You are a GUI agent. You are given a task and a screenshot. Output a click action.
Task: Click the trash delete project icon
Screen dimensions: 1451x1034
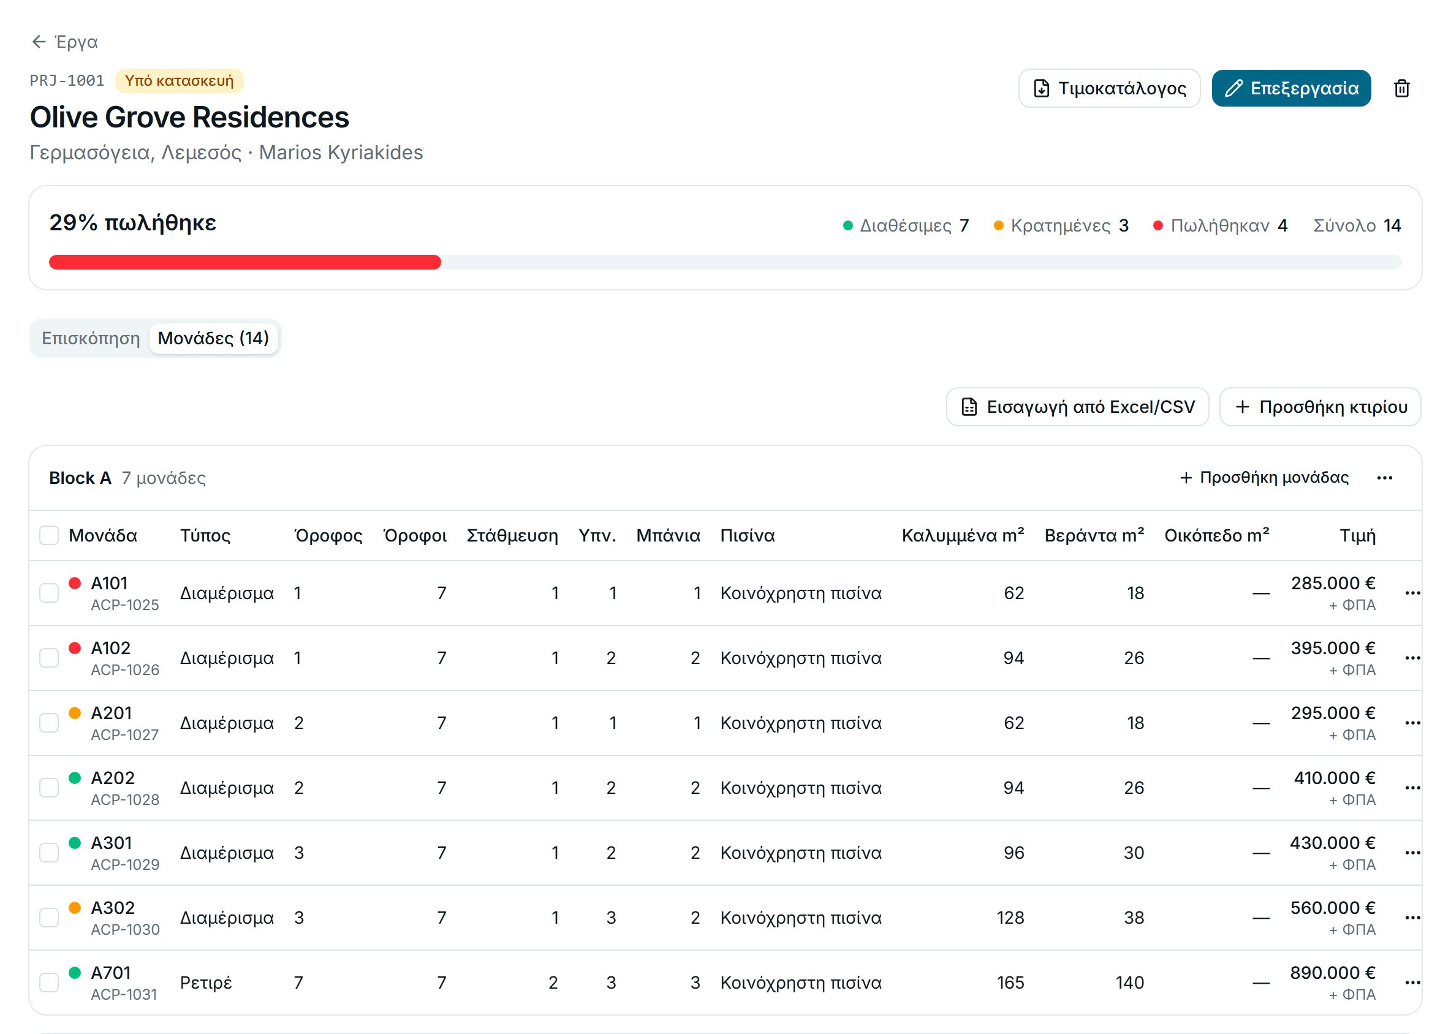tap(1401, 88)
